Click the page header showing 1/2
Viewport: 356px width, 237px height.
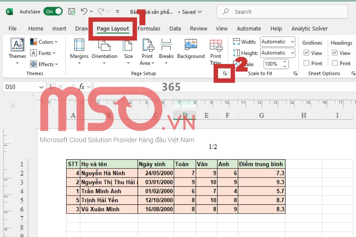coord(213,147)
